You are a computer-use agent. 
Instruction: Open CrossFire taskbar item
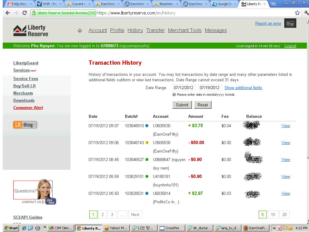pos(171,228)
